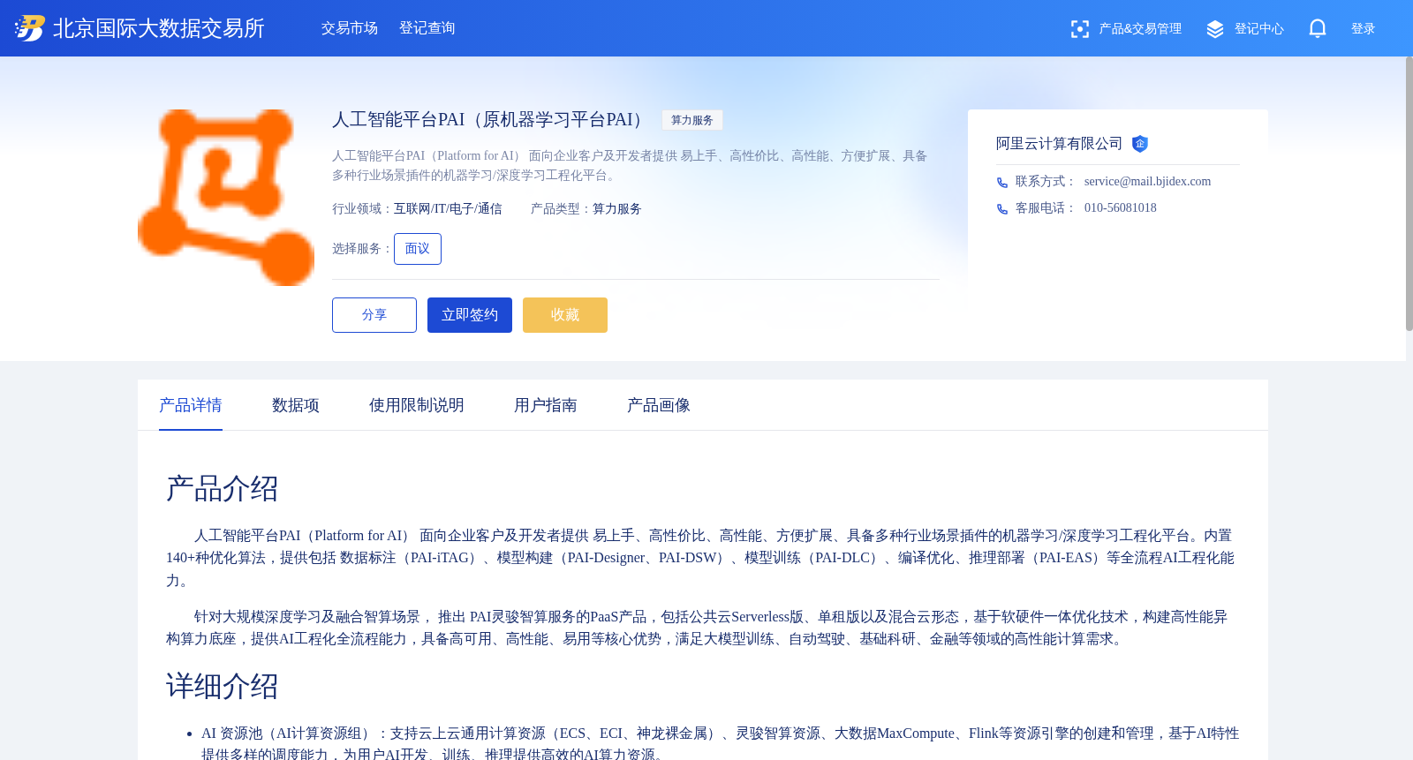Viewport: 1413px width, 760px height.
Task: Click the 登记中心 layers icon
Action: (1215, 29)
